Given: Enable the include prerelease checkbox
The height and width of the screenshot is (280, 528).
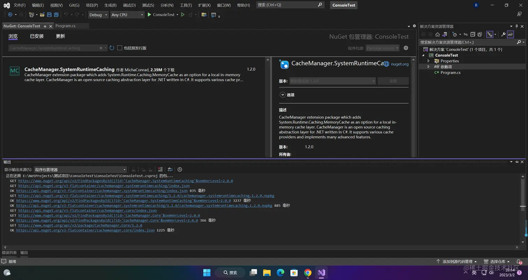Looking at the screenshot, I should click(120, 48).
